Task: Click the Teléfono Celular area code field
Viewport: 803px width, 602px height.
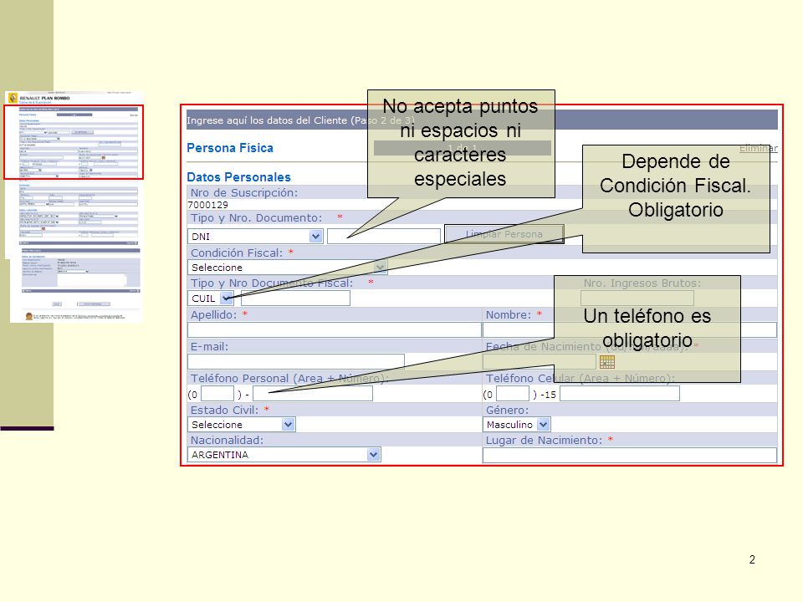Action: [513, 394]
